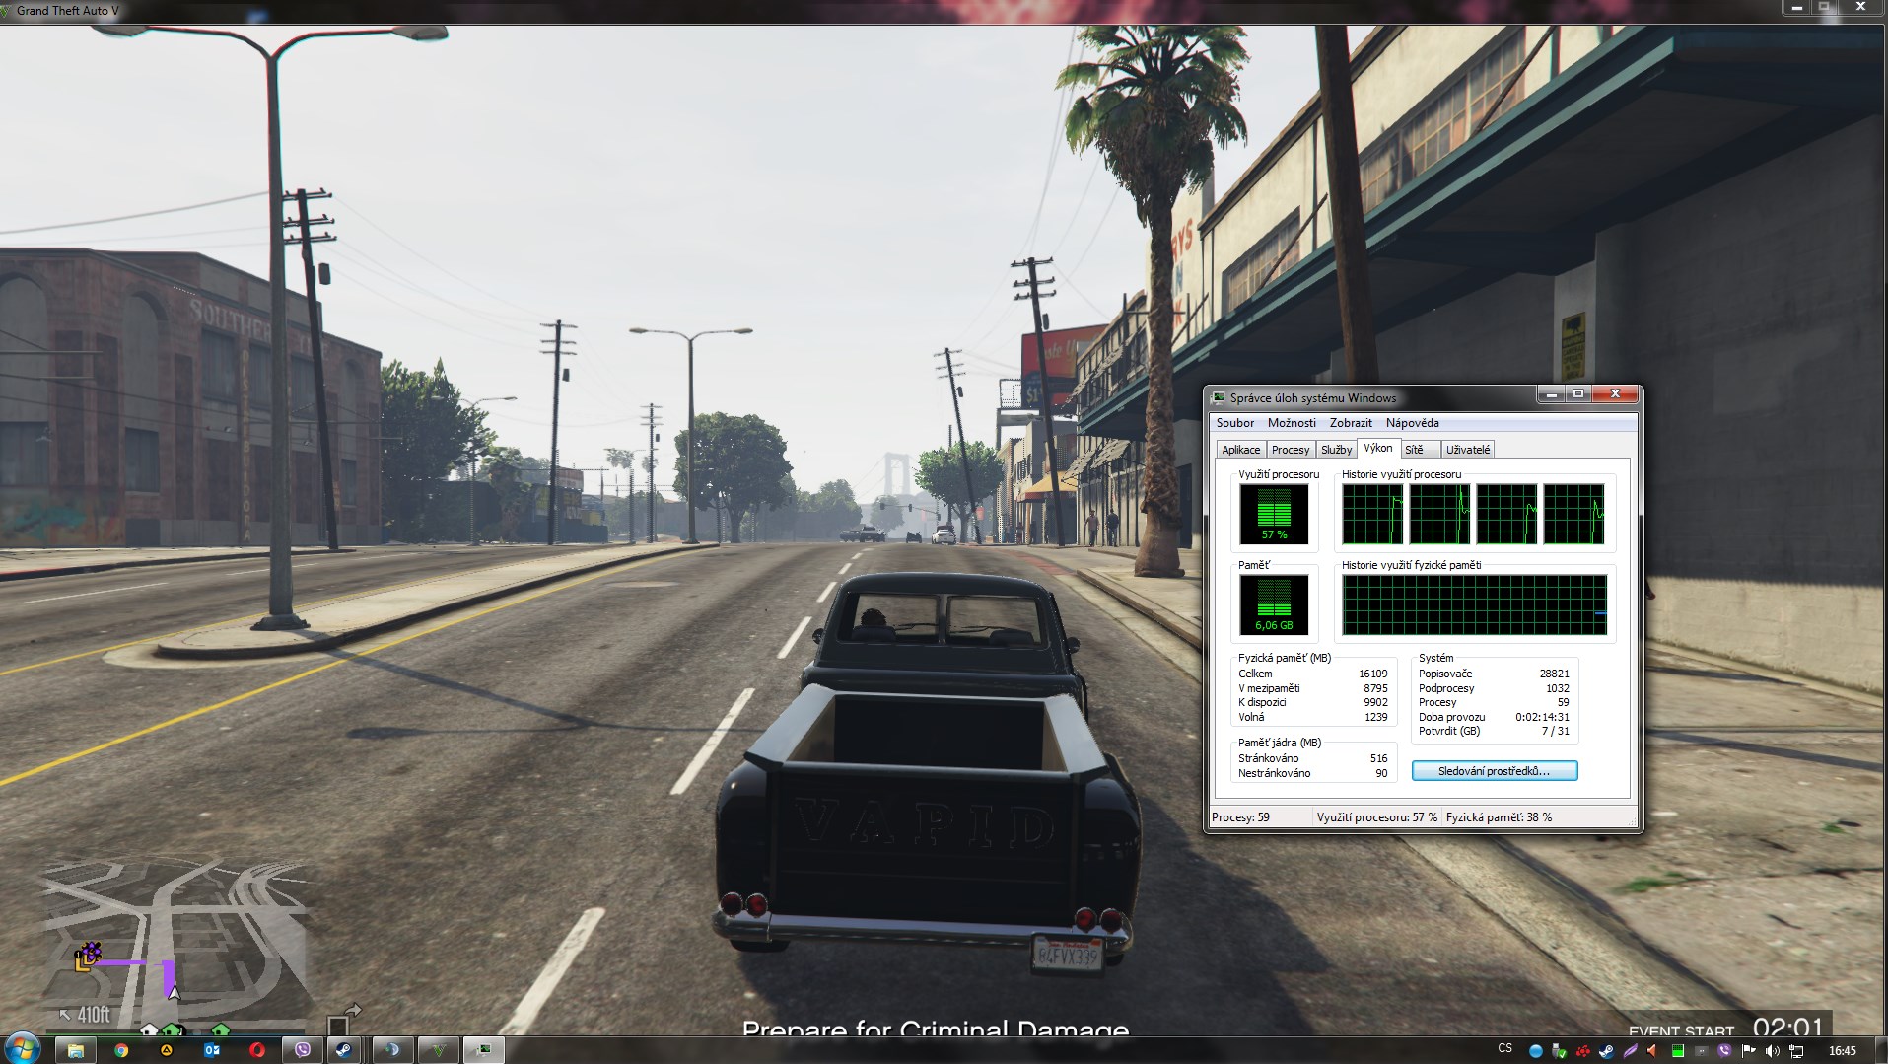Launch Google Chrome from the taskbar

tap(121, 1050)
